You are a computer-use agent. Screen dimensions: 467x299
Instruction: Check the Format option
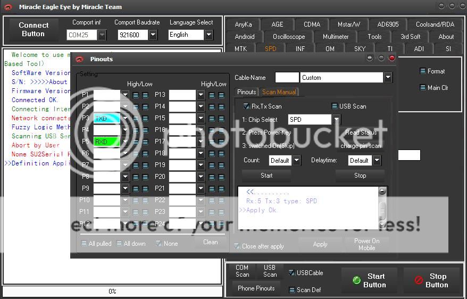[x=423, y=71]
